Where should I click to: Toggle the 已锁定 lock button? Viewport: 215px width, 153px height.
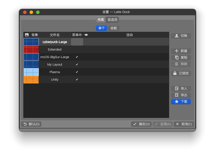(x=181, y=73)
